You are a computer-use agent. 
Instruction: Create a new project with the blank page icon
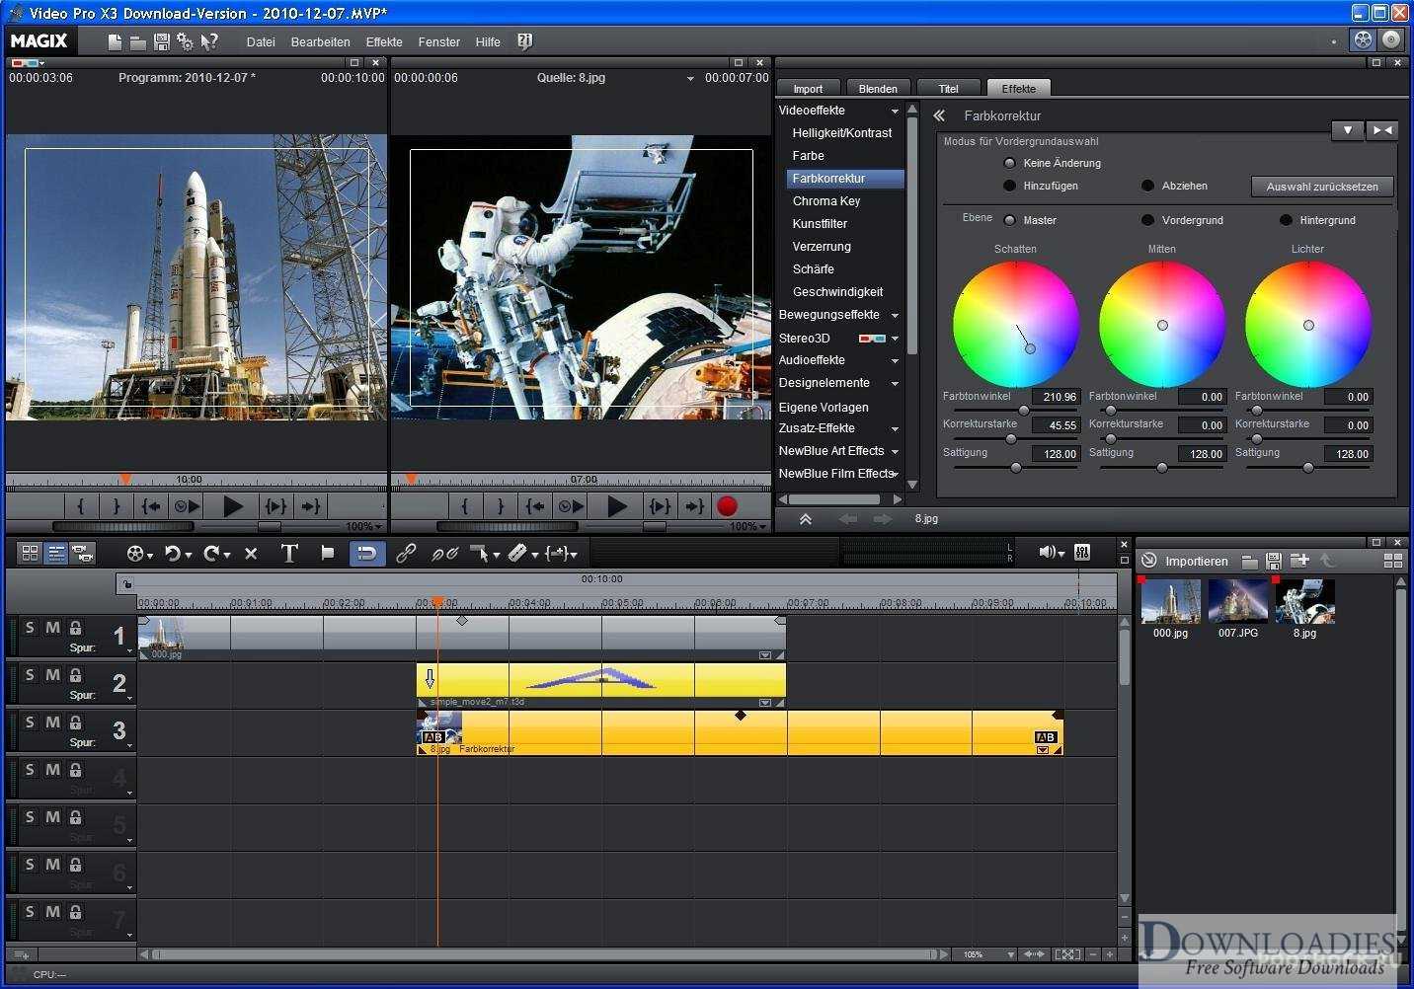click(115, 41)
